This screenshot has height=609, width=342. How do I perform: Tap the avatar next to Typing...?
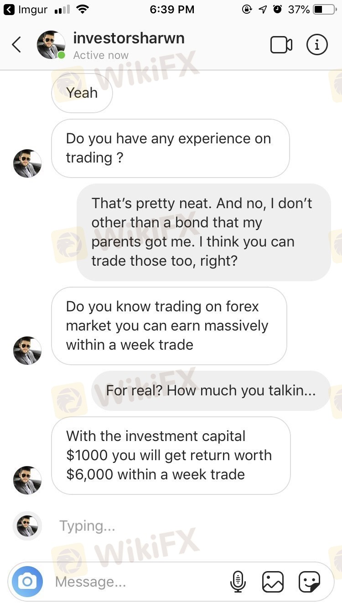tap(27, 526)
